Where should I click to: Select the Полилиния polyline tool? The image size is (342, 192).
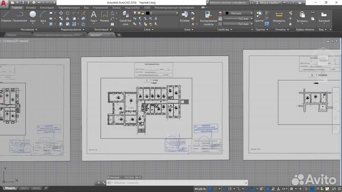tap(19, 16)
